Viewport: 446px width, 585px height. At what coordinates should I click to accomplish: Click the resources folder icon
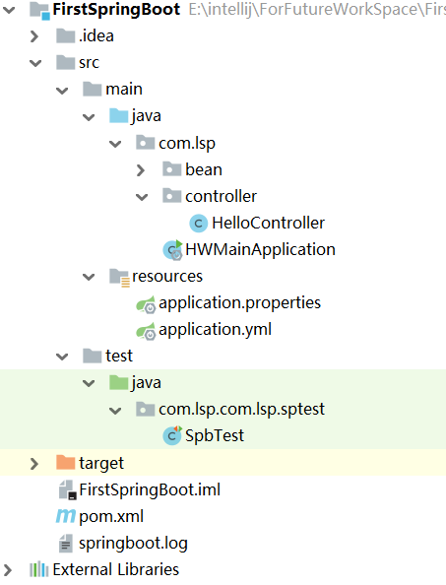coord(119,277)
